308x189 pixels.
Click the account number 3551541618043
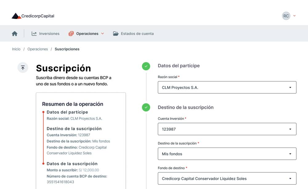click(x=60, y=182)
